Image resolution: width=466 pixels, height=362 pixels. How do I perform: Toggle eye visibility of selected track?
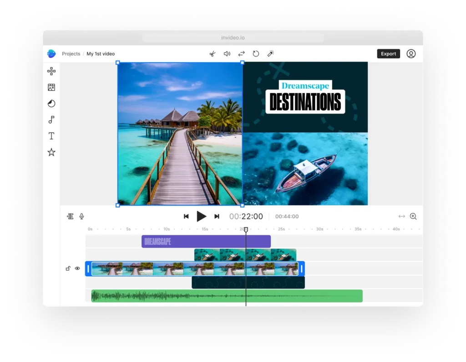tap(77, 269)
